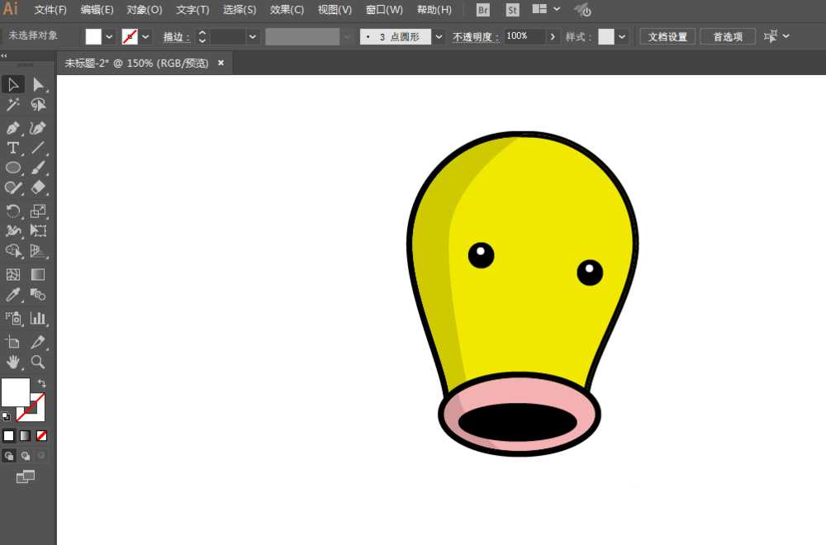826x545 pixels.
Task: Click the 首选项 button
Action: pyautogui.click(x=727, y=36)
